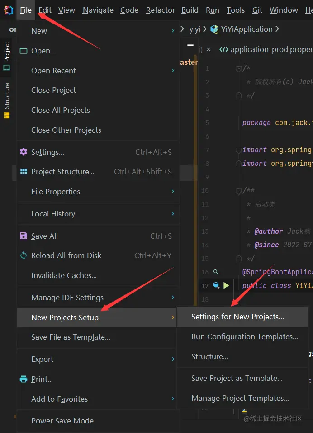Open the File menu

pyautogui.click(x=26, y=10)
